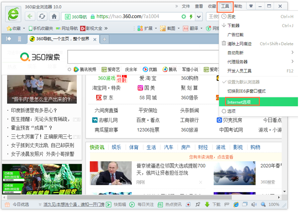Open the 影视大全 bookmark
This screenshot has width=303, height=213.
tap(91, 29)
